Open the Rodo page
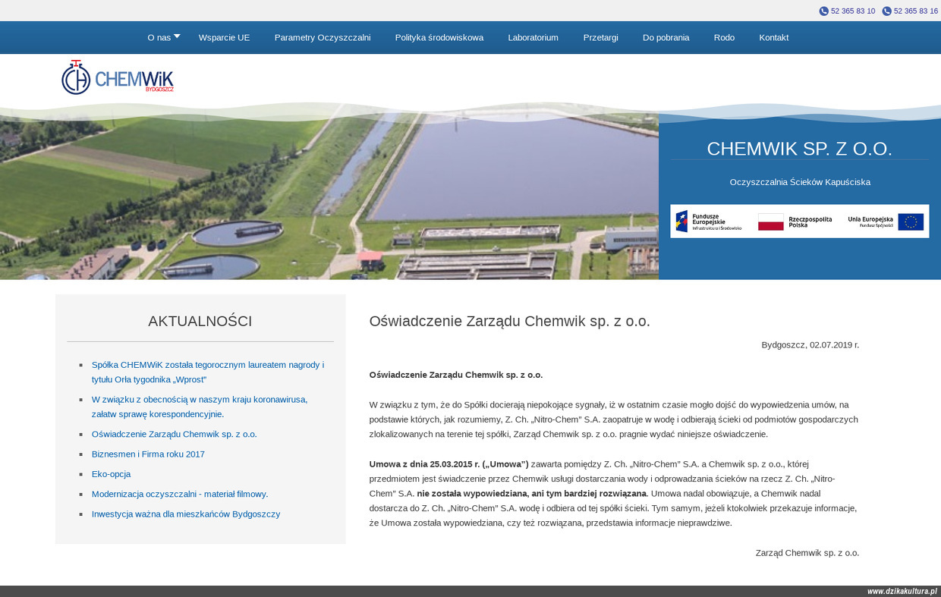This screenshot has width=941, height=597. (724, 37)
